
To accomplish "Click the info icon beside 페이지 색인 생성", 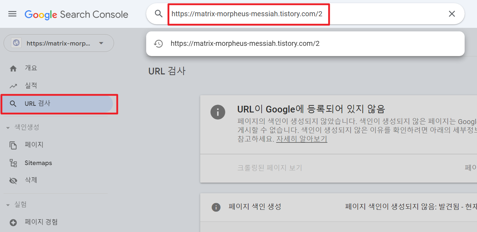I will tap(216, 207).
